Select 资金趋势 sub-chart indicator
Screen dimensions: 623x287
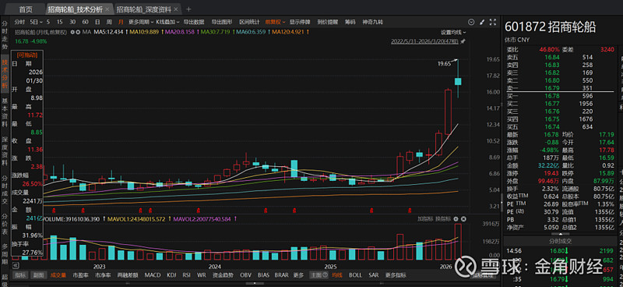point(223,275)
